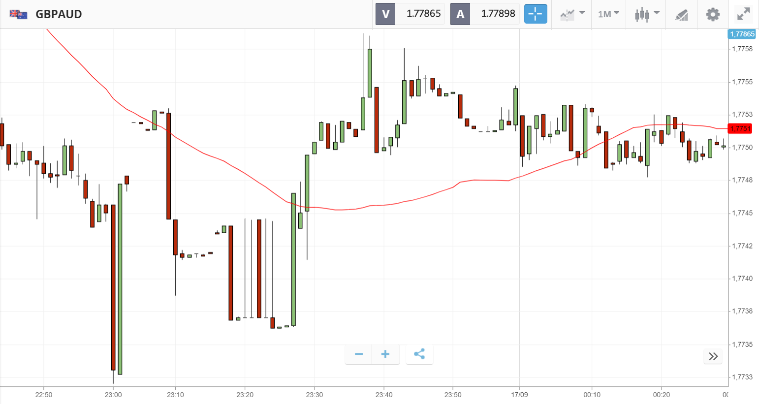Toggle the crosshair cursor button
Image resolution: width=759 pixels, height=404 pixels.
pyautogui.click(x=536, y=14)
